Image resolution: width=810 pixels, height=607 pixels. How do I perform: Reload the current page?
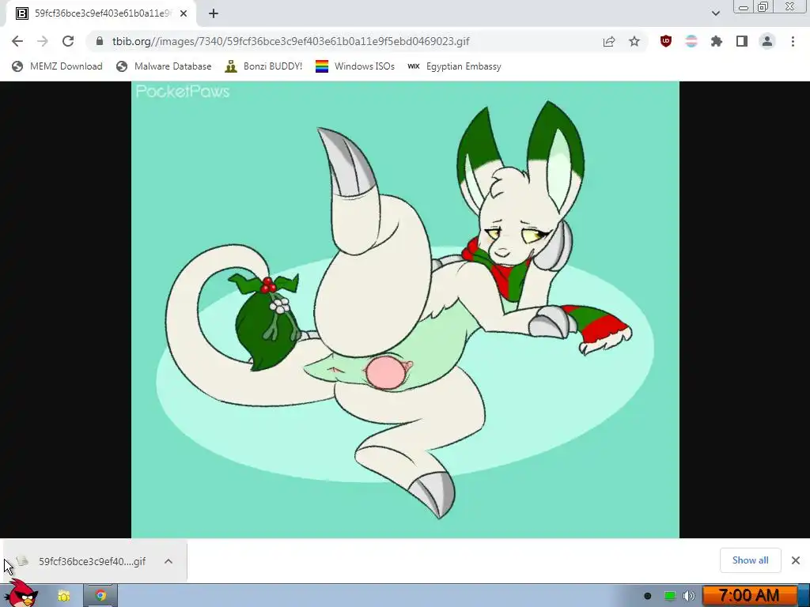68,41
